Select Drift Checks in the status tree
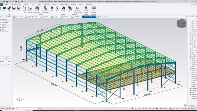The height and width of the screenshot is (111, 197). click(x=6, y=31)
